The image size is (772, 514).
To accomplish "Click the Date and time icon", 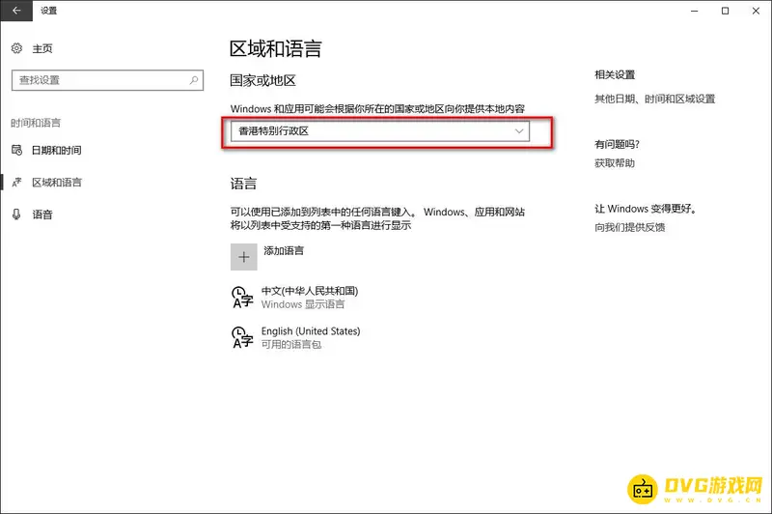I will click(x=16, y=151).
